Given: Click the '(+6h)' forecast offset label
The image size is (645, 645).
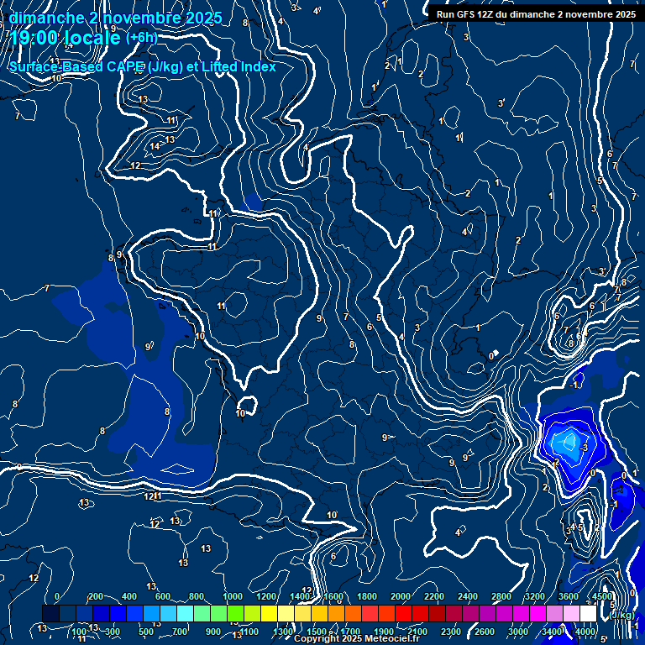Looking at the screenshot, I should coord(141,38).
